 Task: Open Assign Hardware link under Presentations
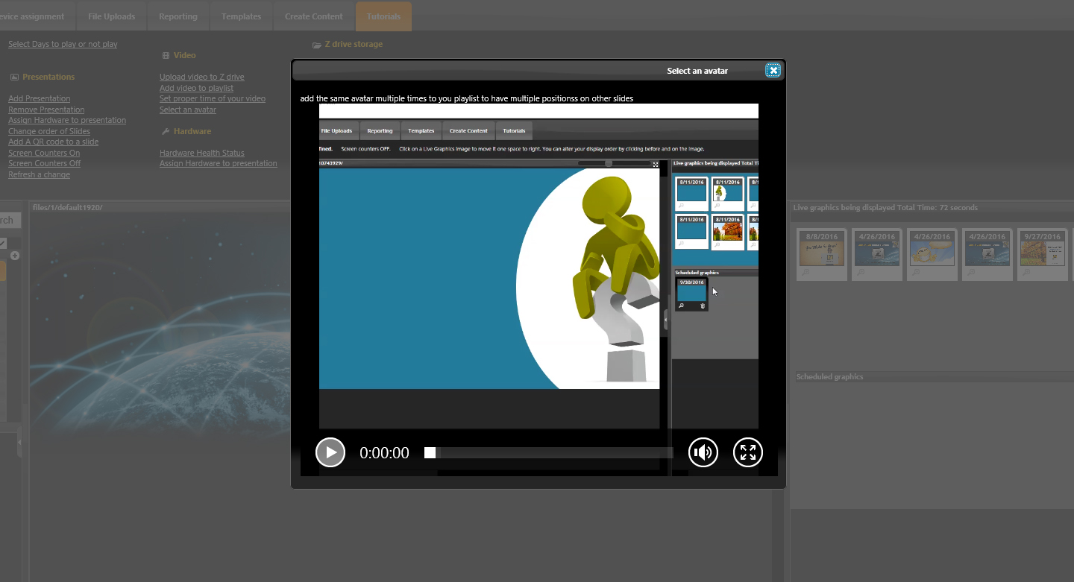pos(67,120)
